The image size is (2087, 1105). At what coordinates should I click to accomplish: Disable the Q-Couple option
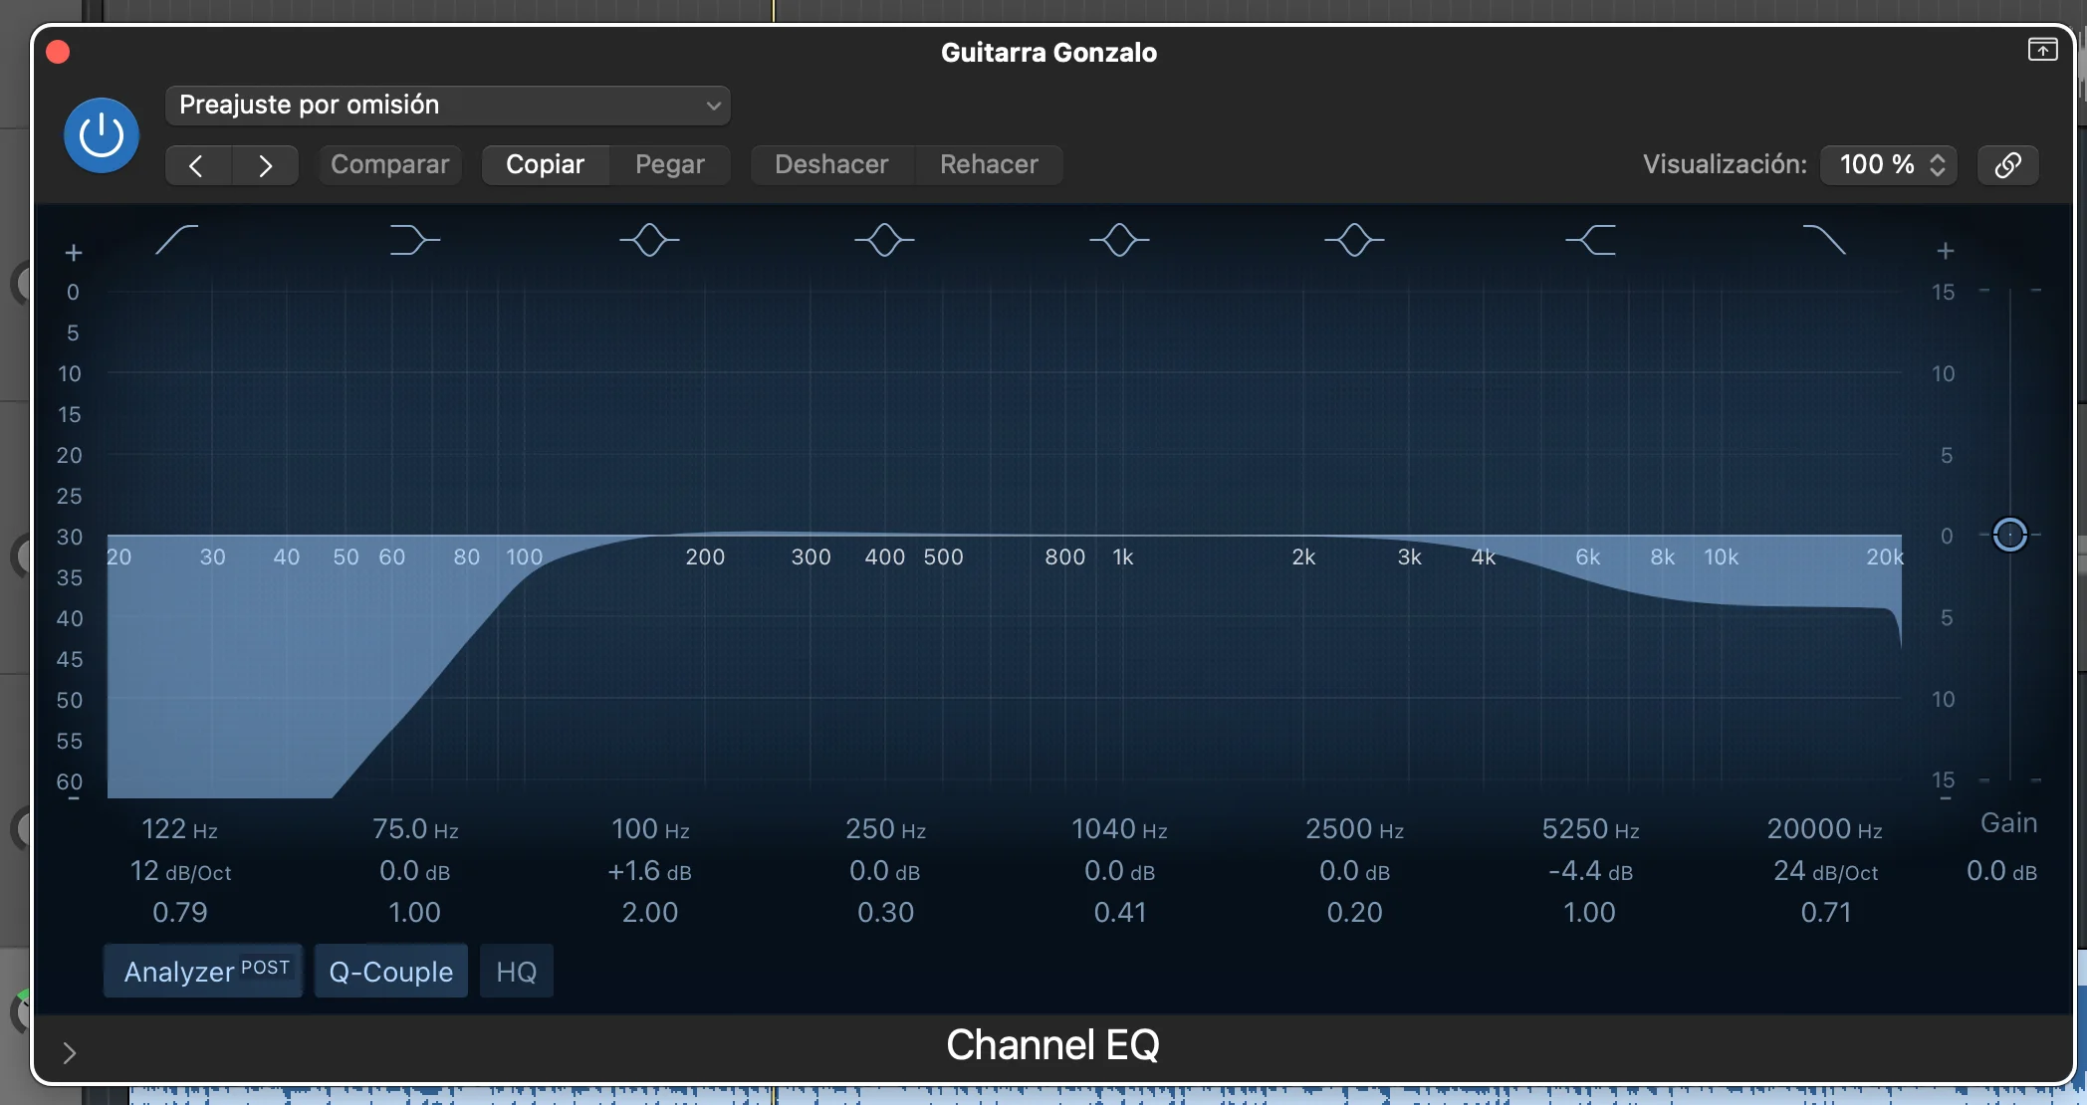click(390, 972)
